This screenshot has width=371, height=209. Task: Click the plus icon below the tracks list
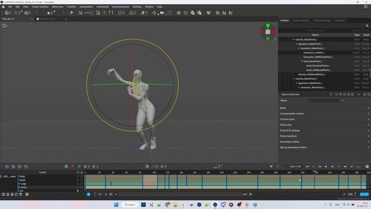point(27,194)
